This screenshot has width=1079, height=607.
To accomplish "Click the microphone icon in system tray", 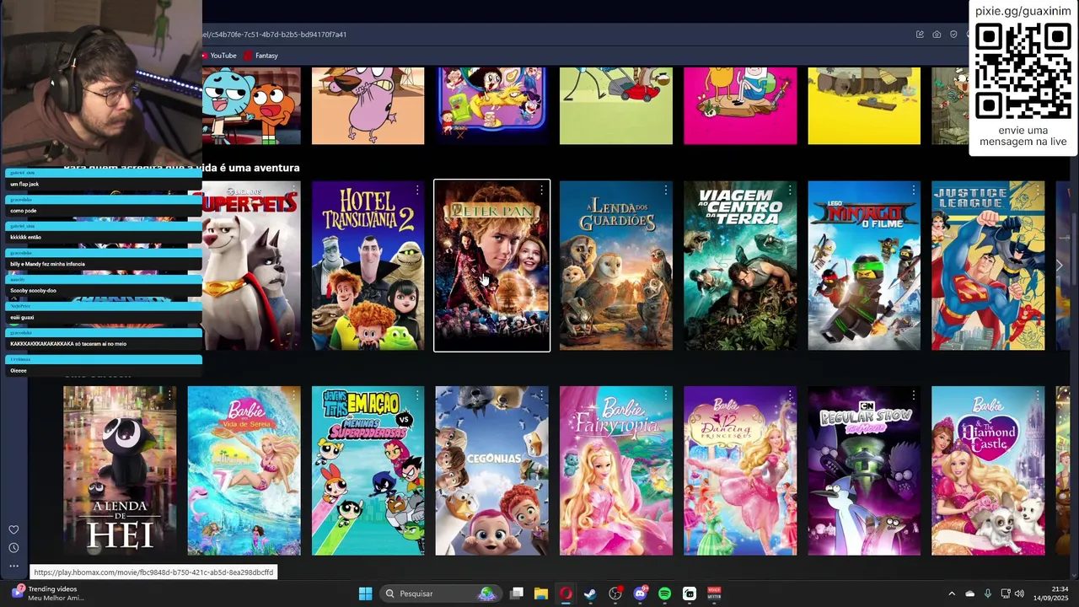I will (x=988, y=594).
